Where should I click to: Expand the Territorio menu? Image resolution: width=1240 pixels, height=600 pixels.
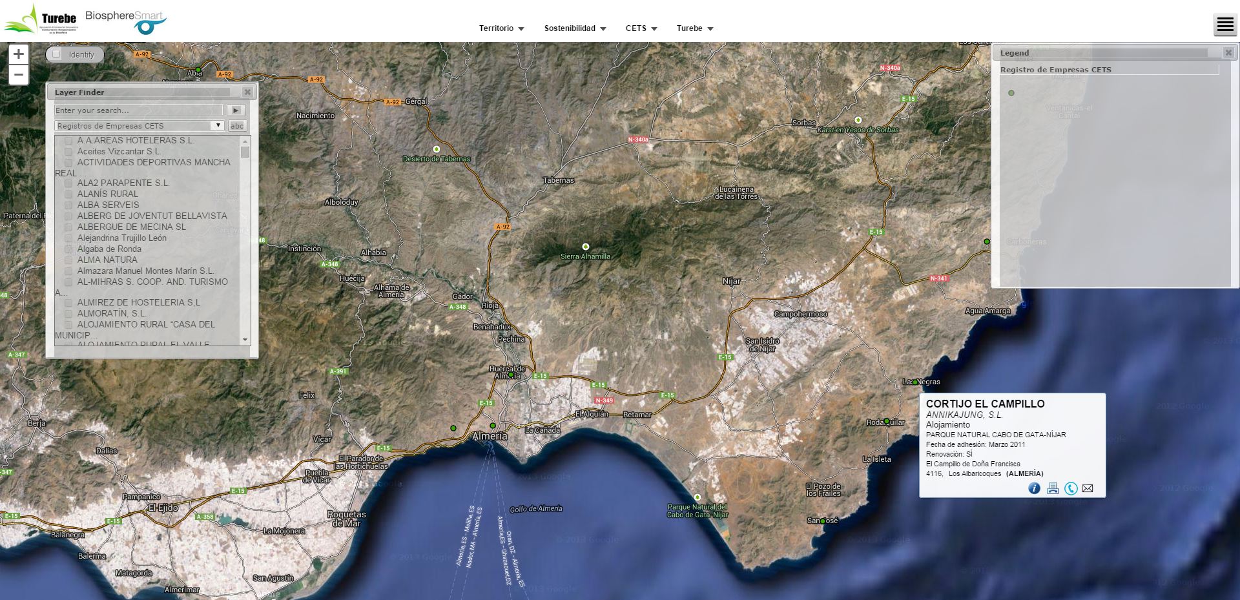coord(501,28)
